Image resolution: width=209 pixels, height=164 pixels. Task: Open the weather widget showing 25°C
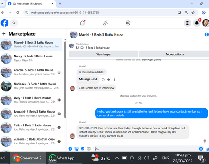pyautogui.click(x=100, y=158)
